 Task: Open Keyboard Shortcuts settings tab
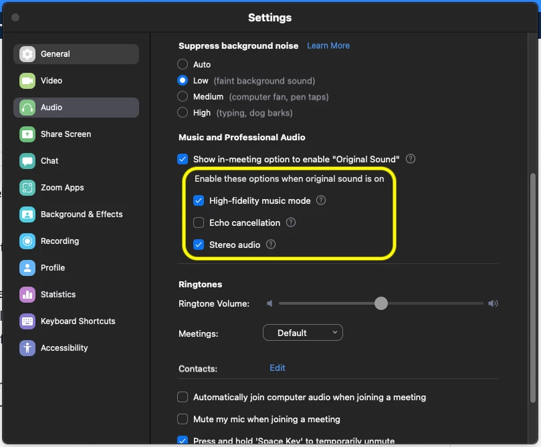tap(76, 321)
